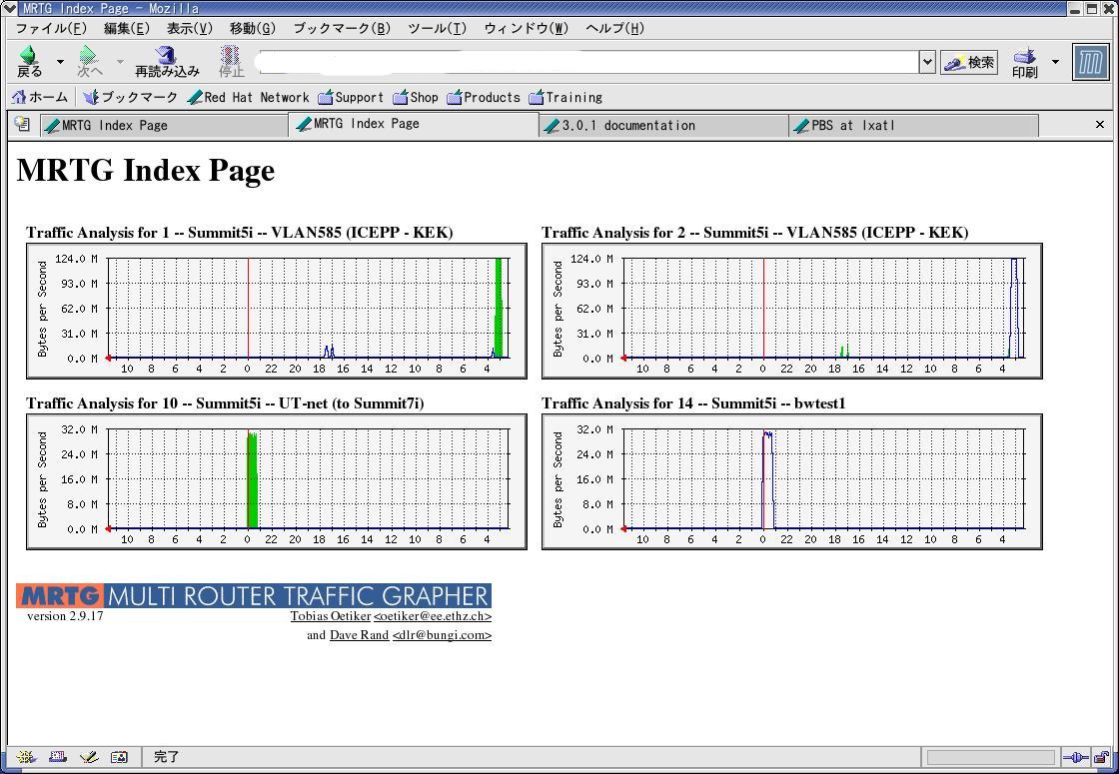
Task: Open Navigator from the status bar icon
Action: click(26, 757)
